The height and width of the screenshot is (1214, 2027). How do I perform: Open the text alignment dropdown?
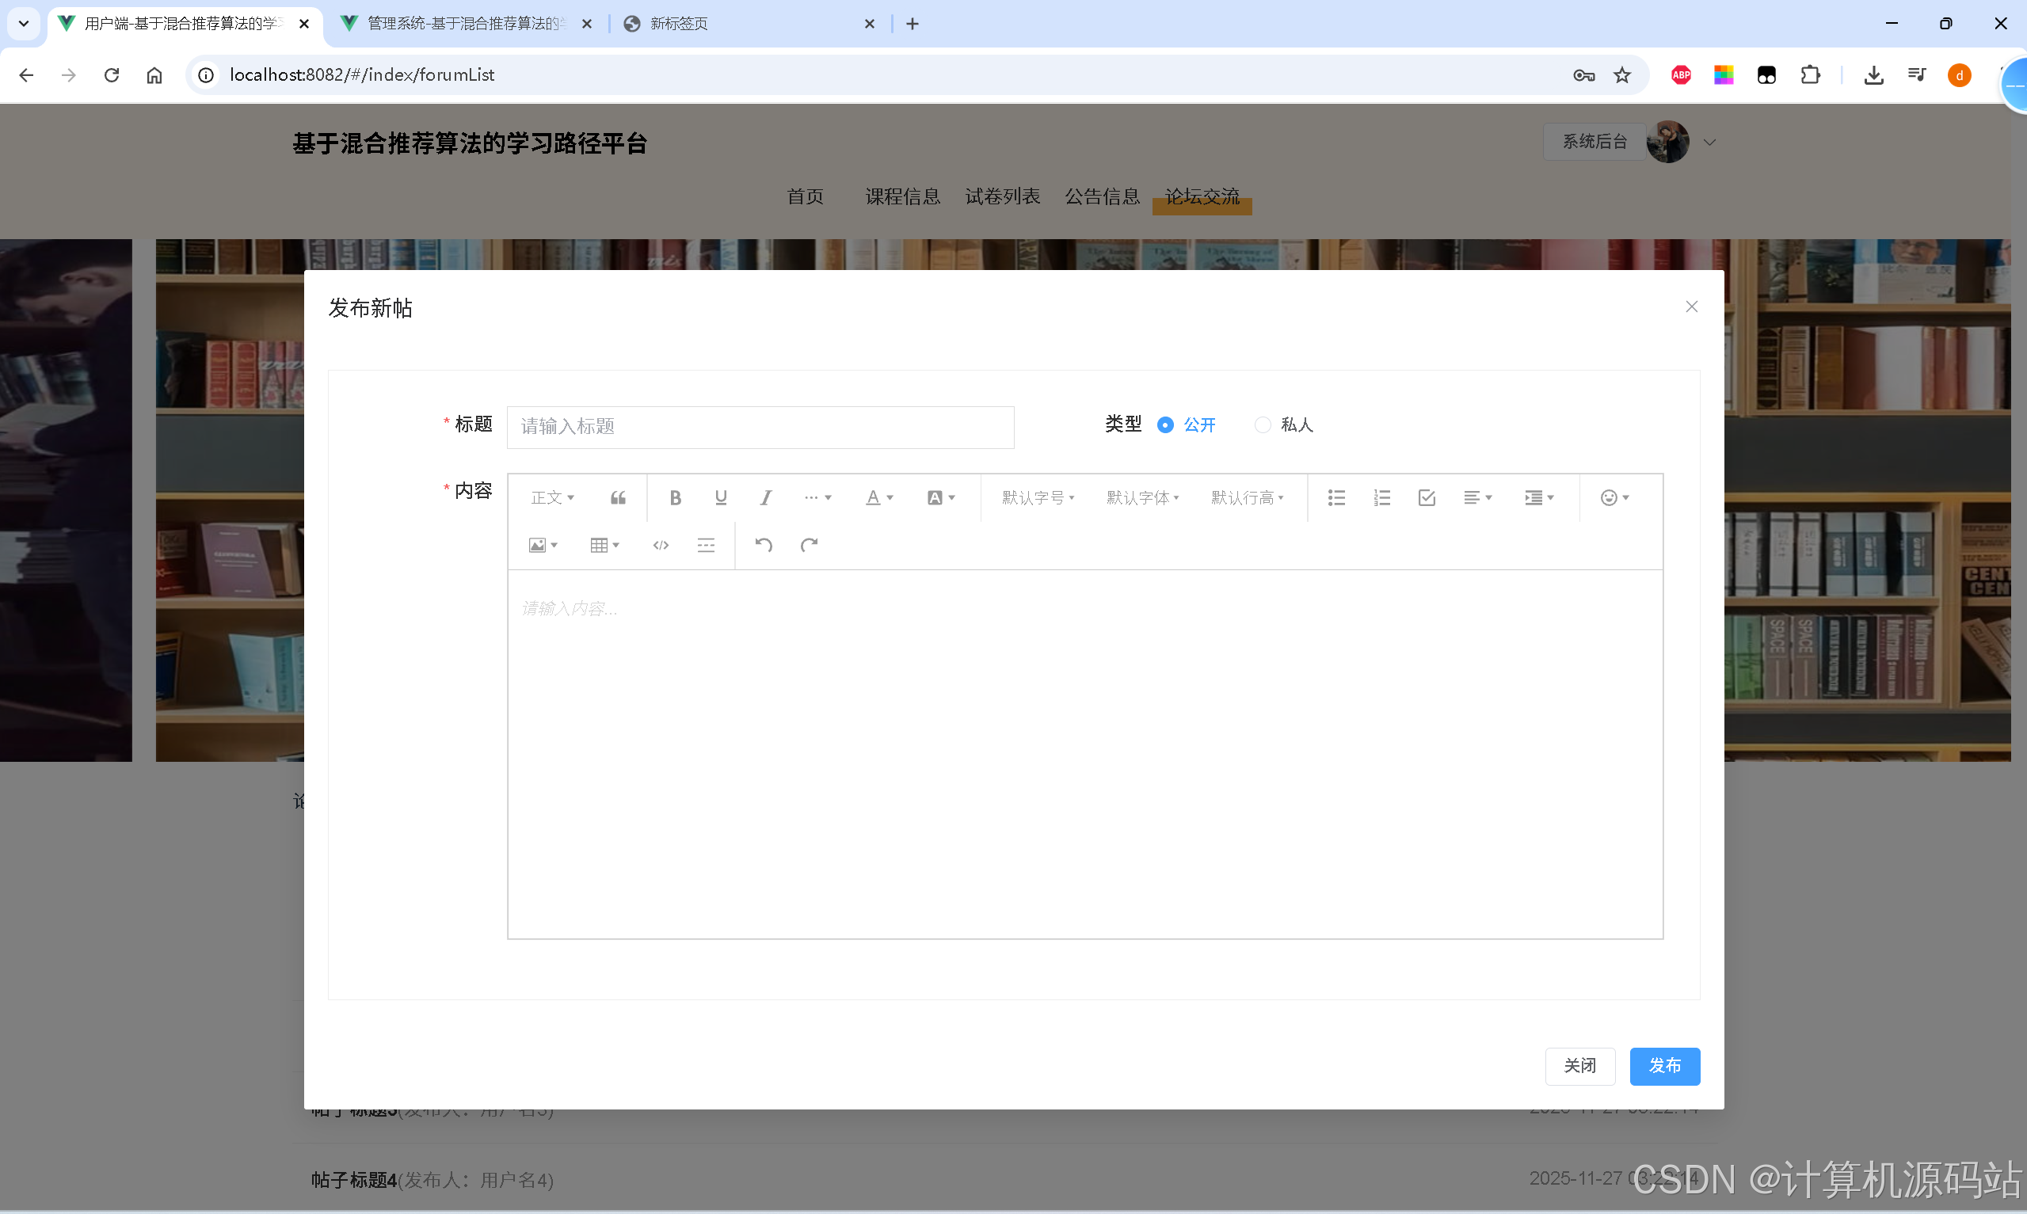1477,497
